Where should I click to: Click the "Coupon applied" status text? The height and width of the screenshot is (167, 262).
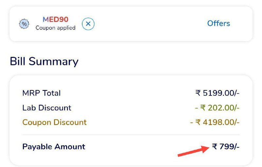click(x=55, y=28)
